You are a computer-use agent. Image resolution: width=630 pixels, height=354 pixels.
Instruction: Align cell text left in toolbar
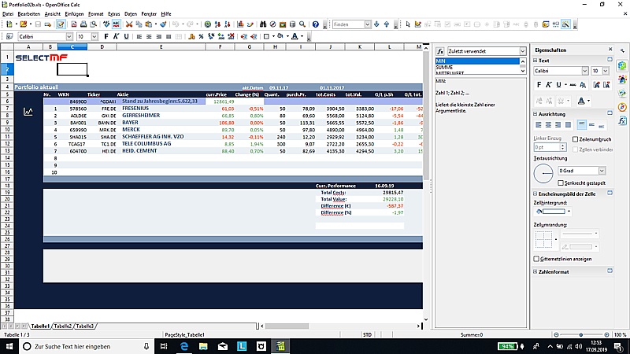click(x=139, y=36)
